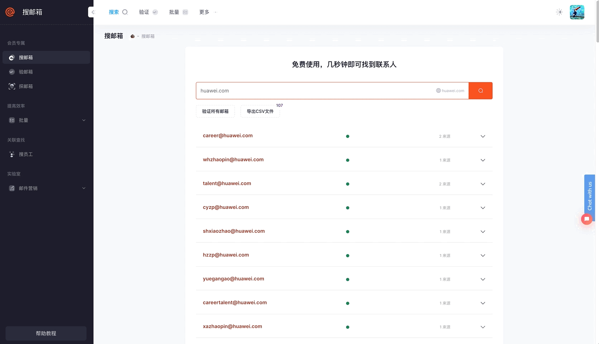Expand the cyzp@huawei.com row
The width and height of the screenshot is (599, 344).
483,208
